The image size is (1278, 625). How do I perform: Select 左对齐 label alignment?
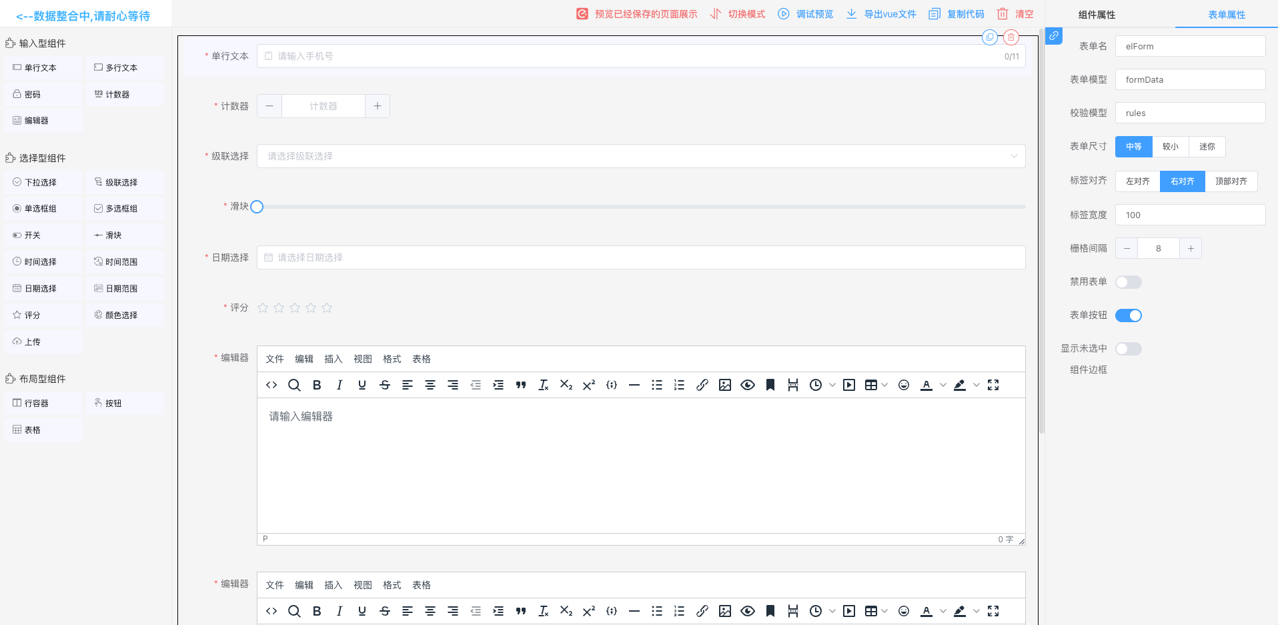click(x=1138, y=181)
